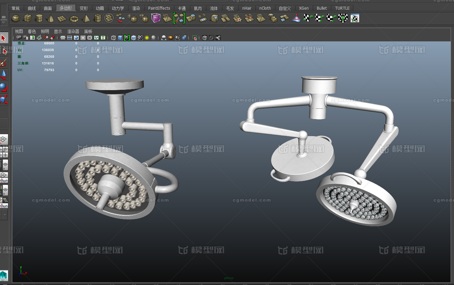Open the 视图 menu in the viewport panel
454x285 pixels.
point(18,31)
